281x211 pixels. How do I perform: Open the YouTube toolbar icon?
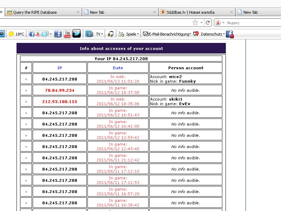pyautogui.click(x=67, y=34)
